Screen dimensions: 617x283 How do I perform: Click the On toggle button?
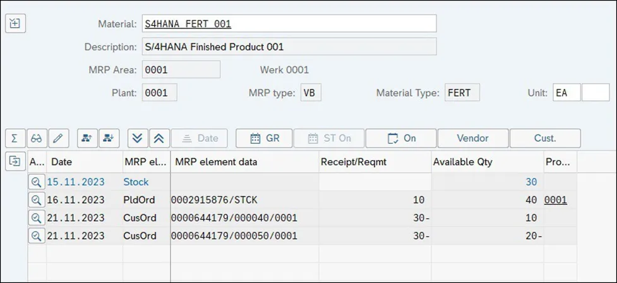tap(401, 138)
